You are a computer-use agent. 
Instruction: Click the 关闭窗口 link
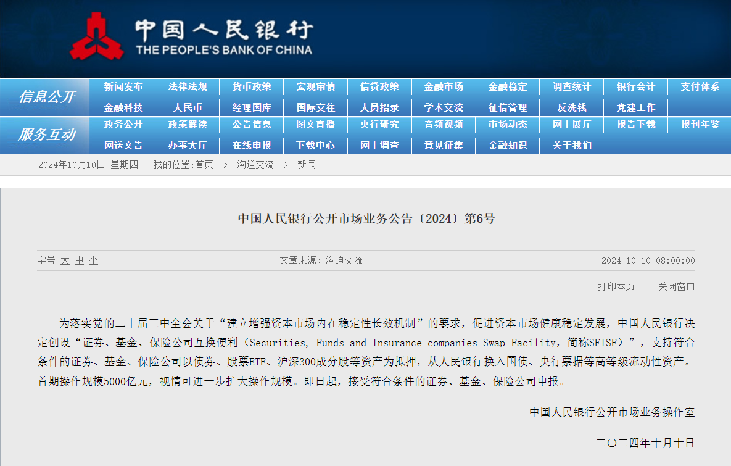click(x=675, y=287)
